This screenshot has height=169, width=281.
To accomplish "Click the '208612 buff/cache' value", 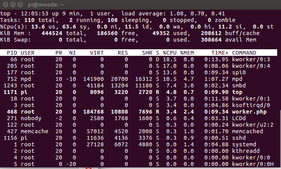I will coord(230,33).
